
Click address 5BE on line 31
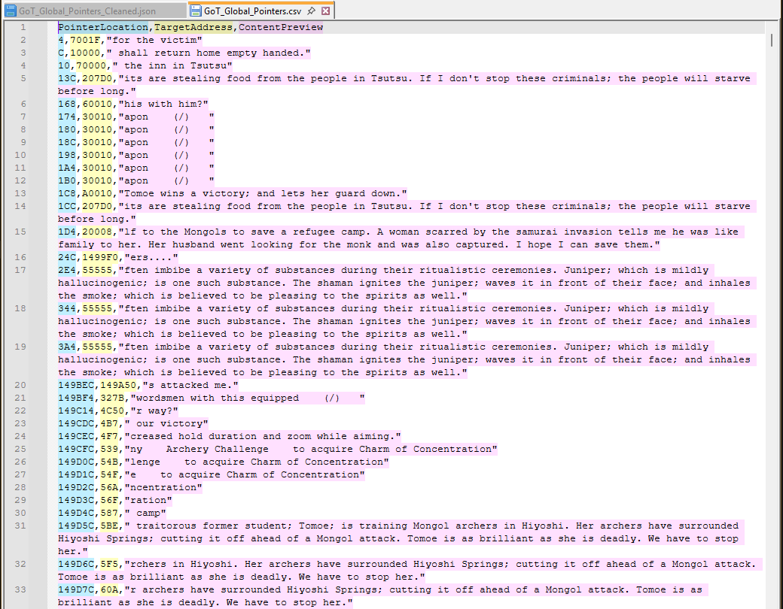click(109, 526)
